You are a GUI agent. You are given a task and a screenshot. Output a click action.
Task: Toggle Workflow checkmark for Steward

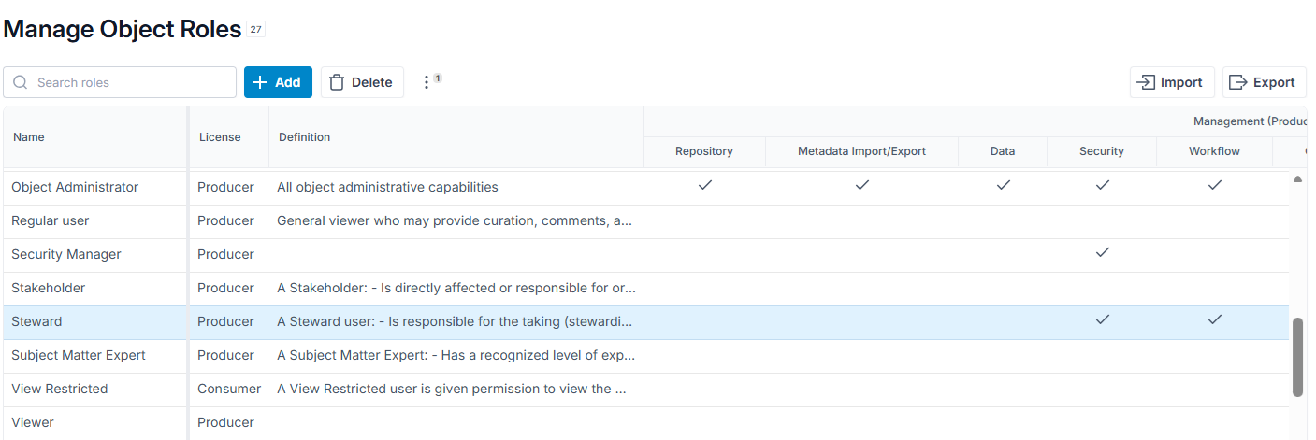(1215, 320)
